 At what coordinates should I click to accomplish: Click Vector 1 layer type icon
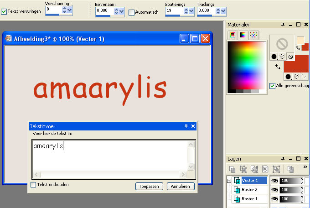pyautogui.click(x=237, y=181)
